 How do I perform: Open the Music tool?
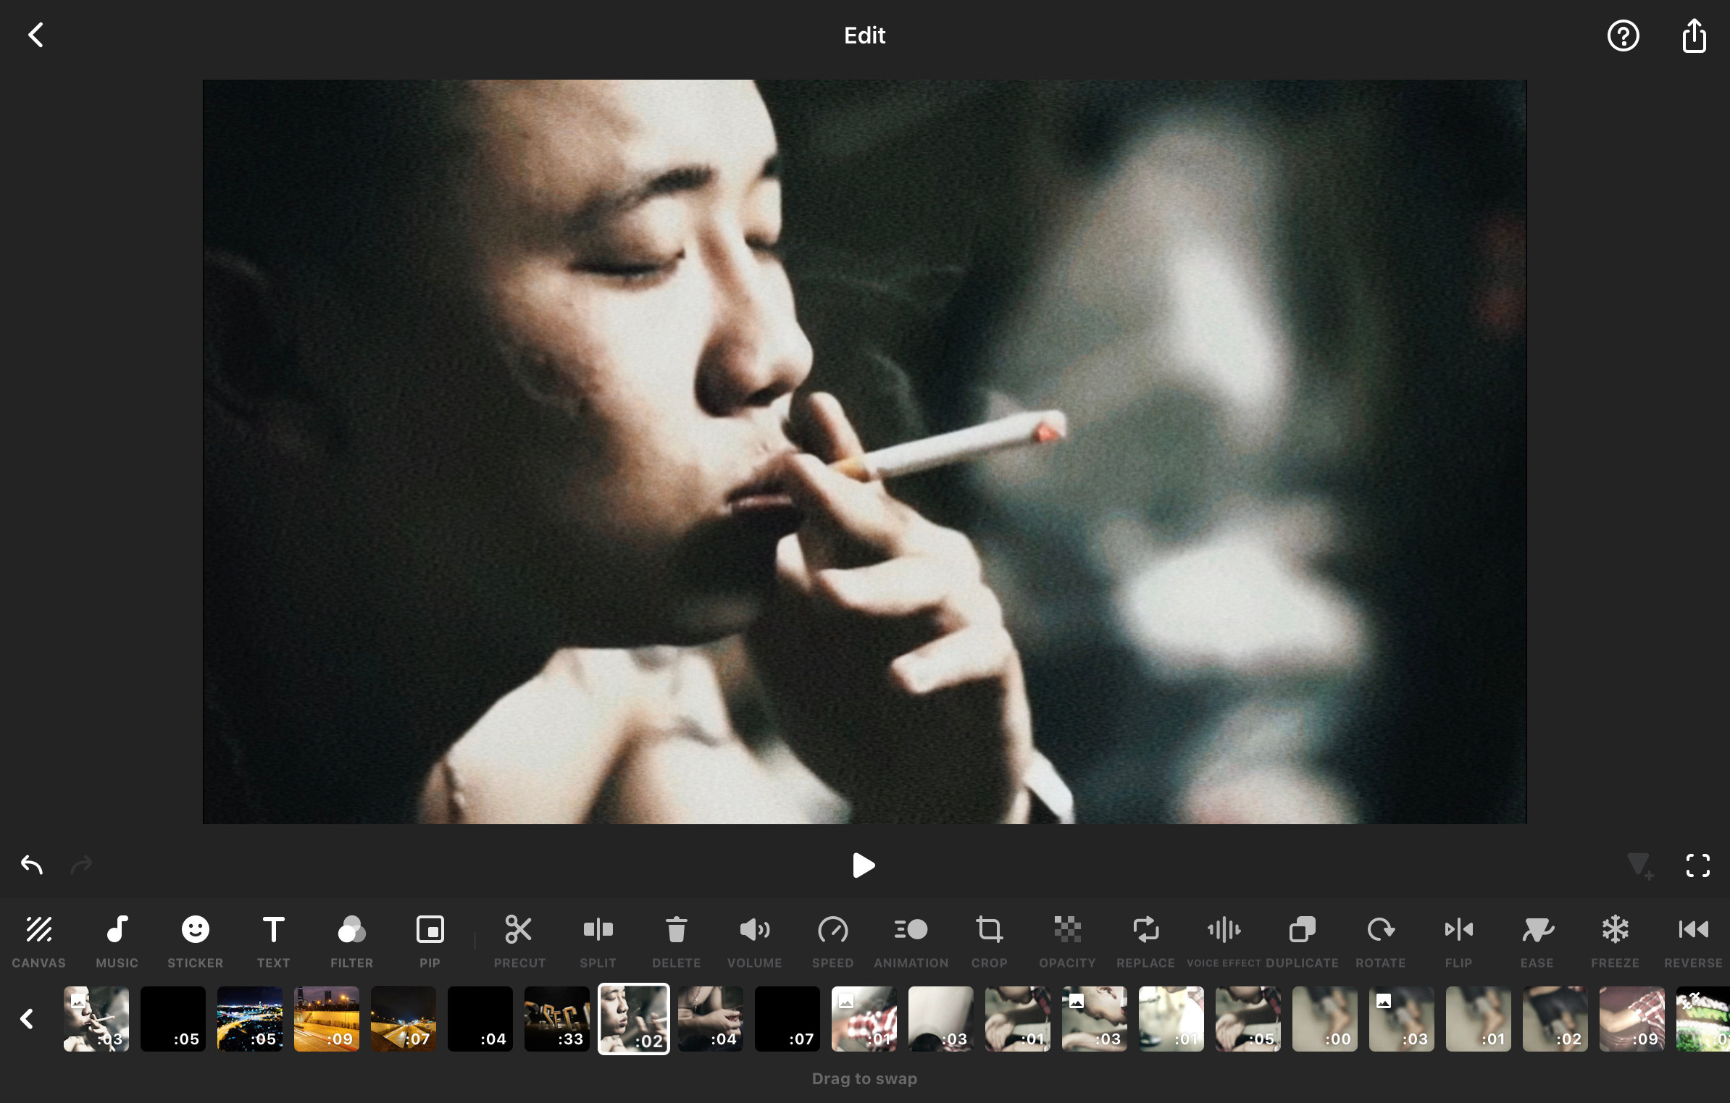click(x=117, y=941)
